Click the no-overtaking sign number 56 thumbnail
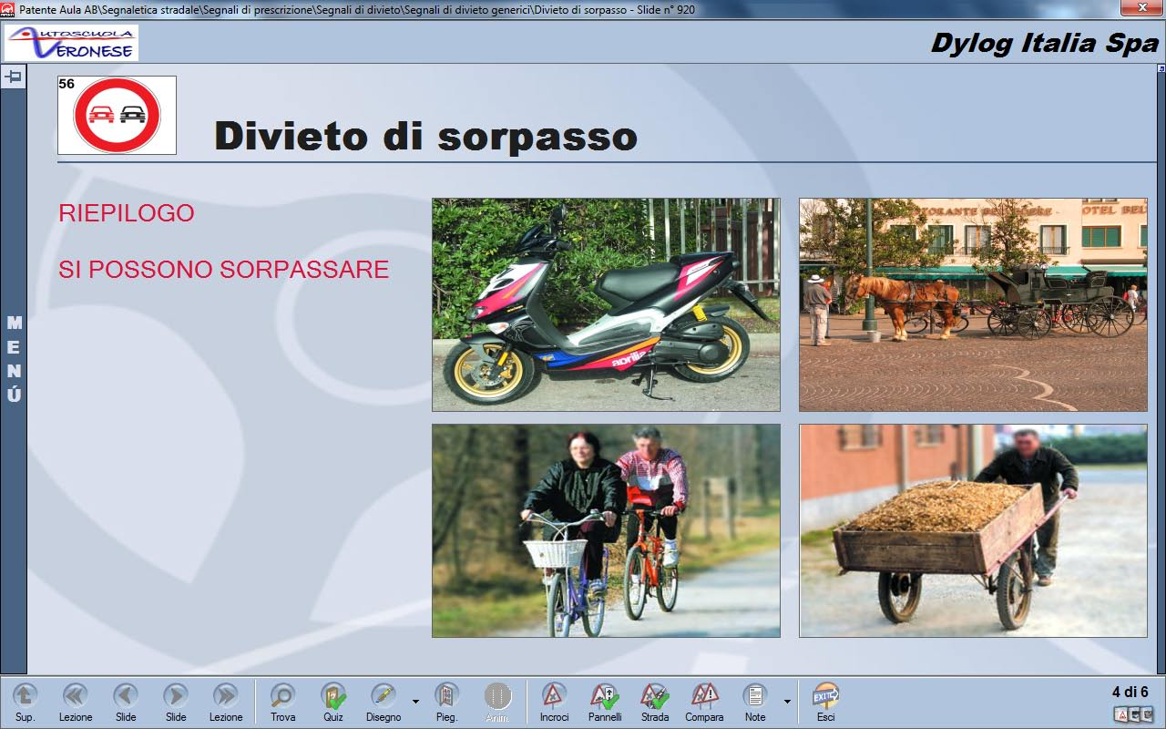 tap(117, 115)
